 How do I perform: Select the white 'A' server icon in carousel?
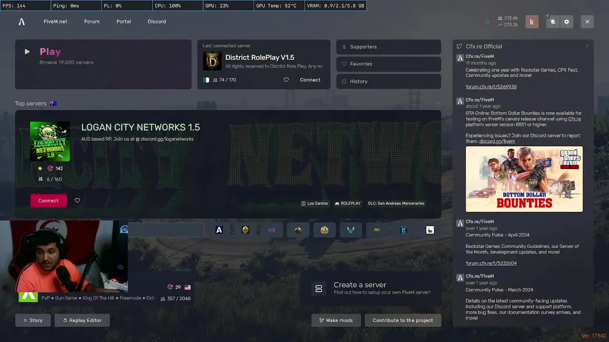[219, 230]
